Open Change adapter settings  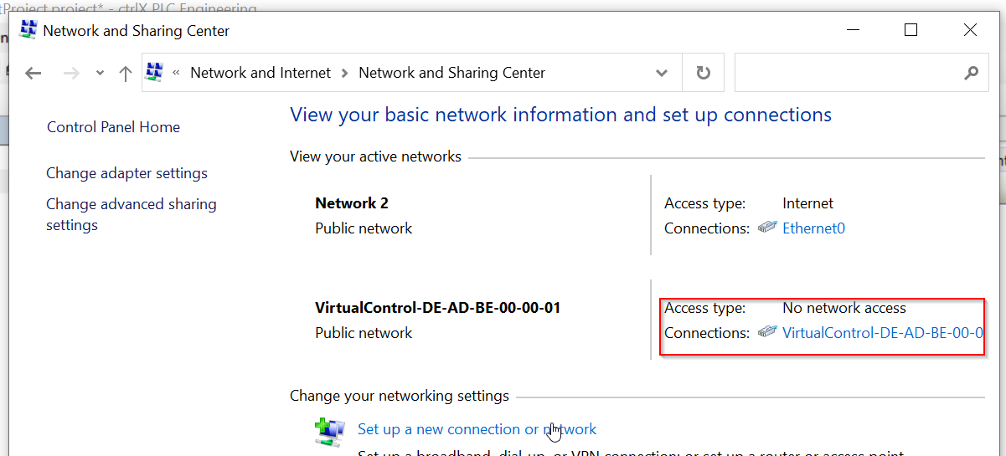click(x=126, y=173)
